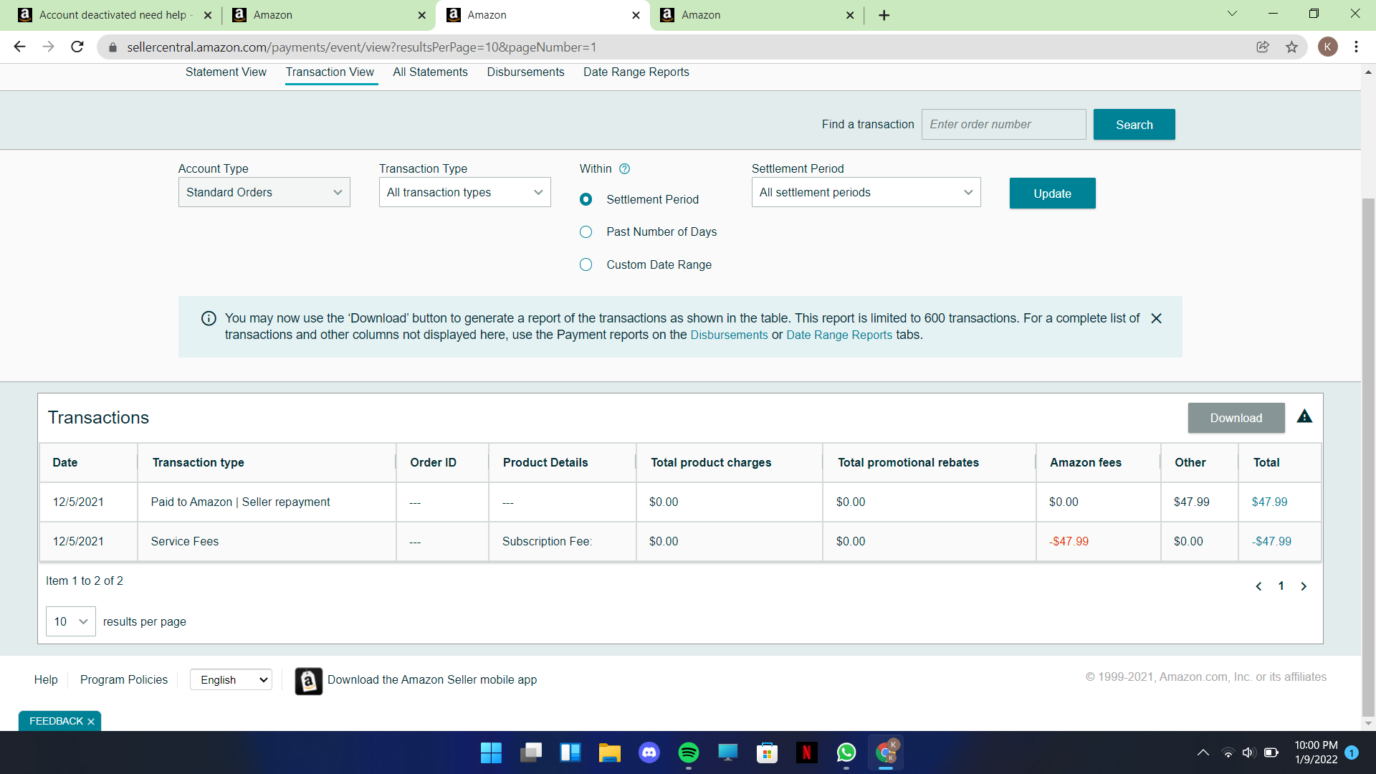The height and width of the screenshot is (774, 1376).
Task: Click page number 1 in pagination
Action: 1281,586
